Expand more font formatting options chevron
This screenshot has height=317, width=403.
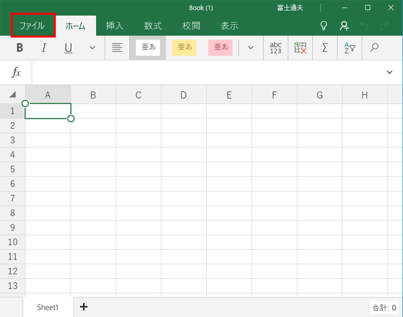click(92, 48)
